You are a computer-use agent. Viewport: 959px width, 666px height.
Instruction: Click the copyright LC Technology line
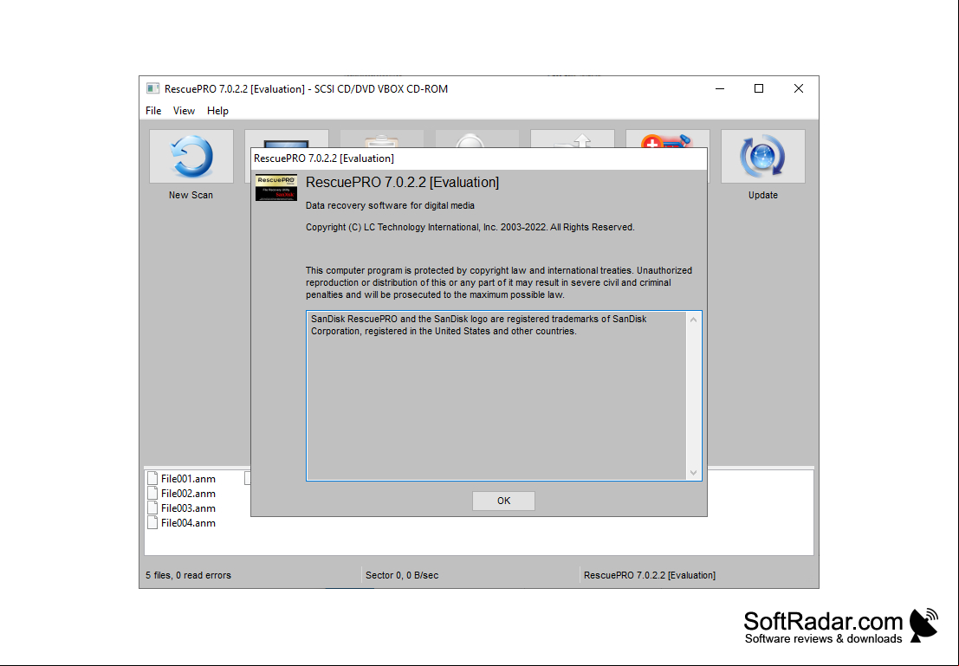470,228
